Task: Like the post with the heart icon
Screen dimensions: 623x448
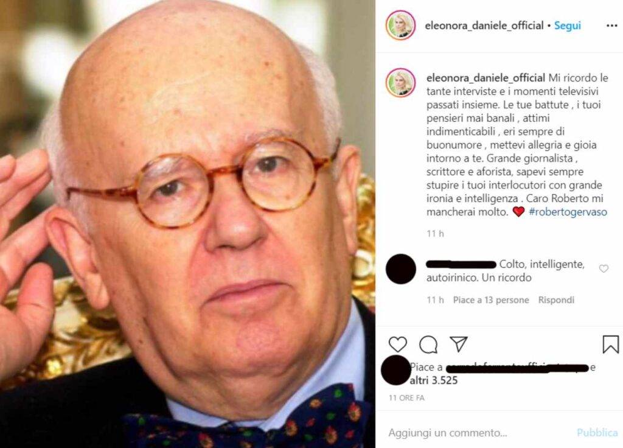Action: coord(398,345)
